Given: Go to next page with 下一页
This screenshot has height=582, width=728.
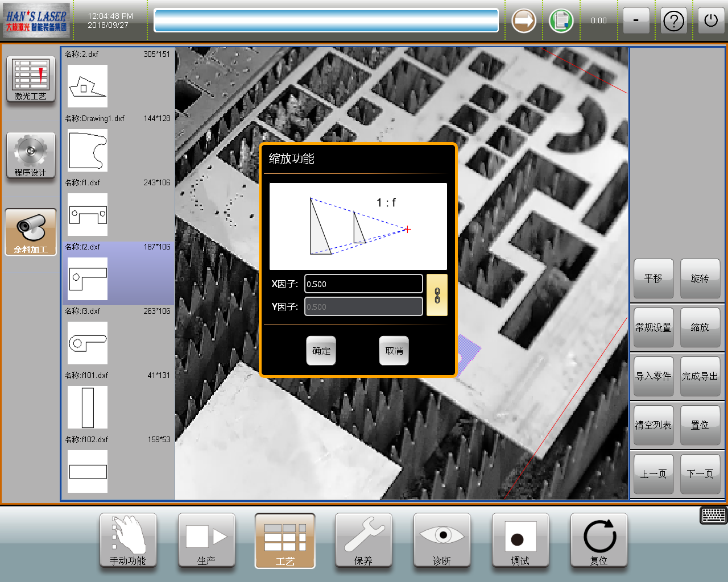Looking at the screenshot, I should [700, 474].
